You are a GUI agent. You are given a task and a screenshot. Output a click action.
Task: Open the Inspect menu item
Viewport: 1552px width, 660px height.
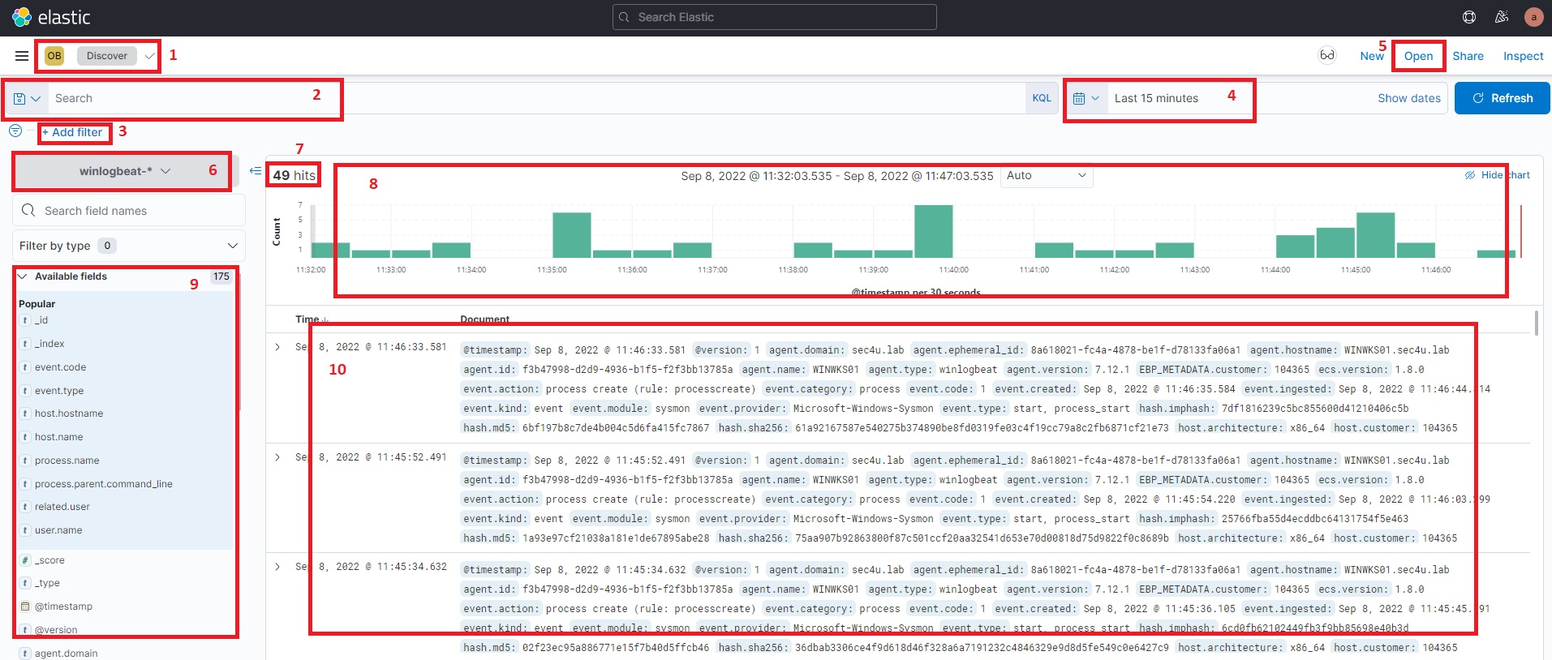1523,56
